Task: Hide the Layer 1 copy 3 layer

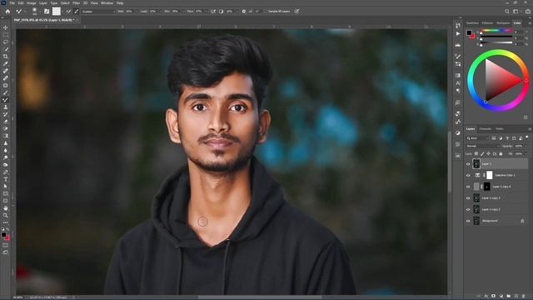Action: point(468,198)
